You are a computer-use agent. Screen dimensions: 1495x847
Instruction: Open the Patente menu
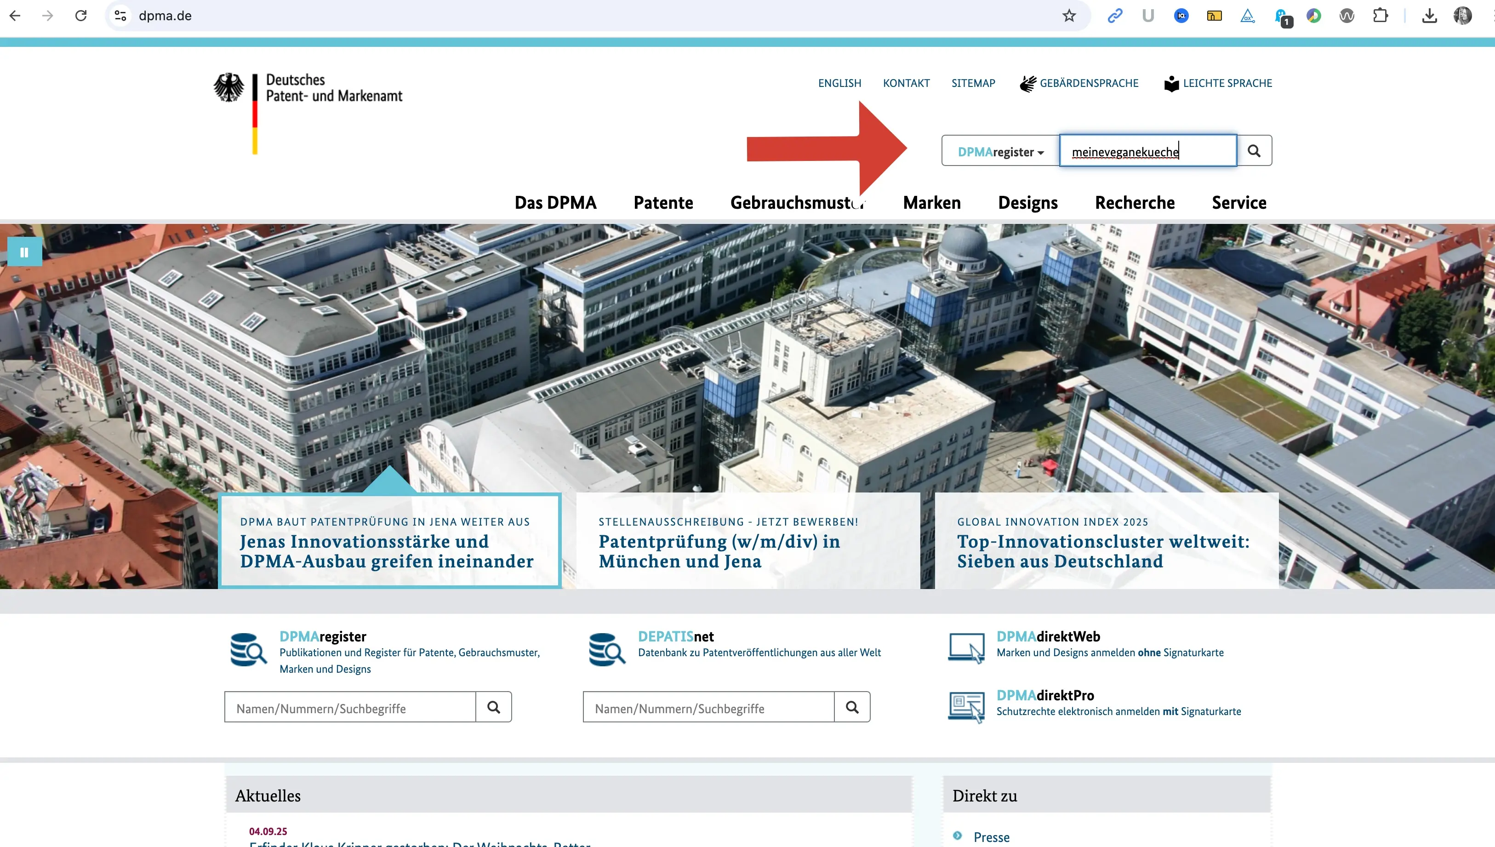point(663,202)
